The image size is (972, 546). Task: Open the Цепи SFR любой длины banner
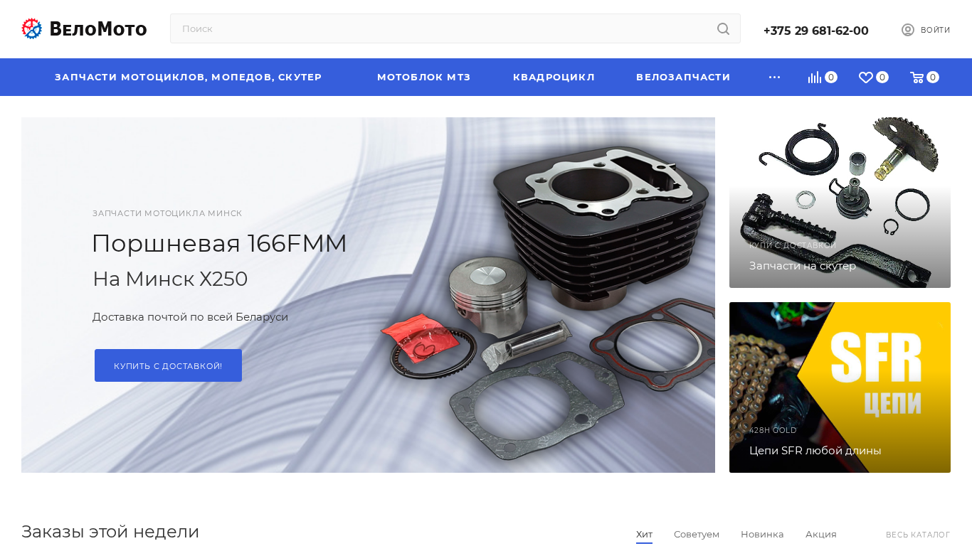point(840,387)
